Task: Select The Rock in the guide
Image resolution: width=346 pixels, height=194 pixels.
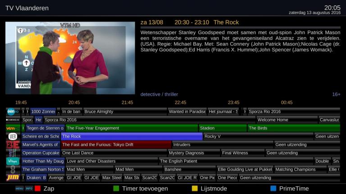Action: click(x=131, y=137)
